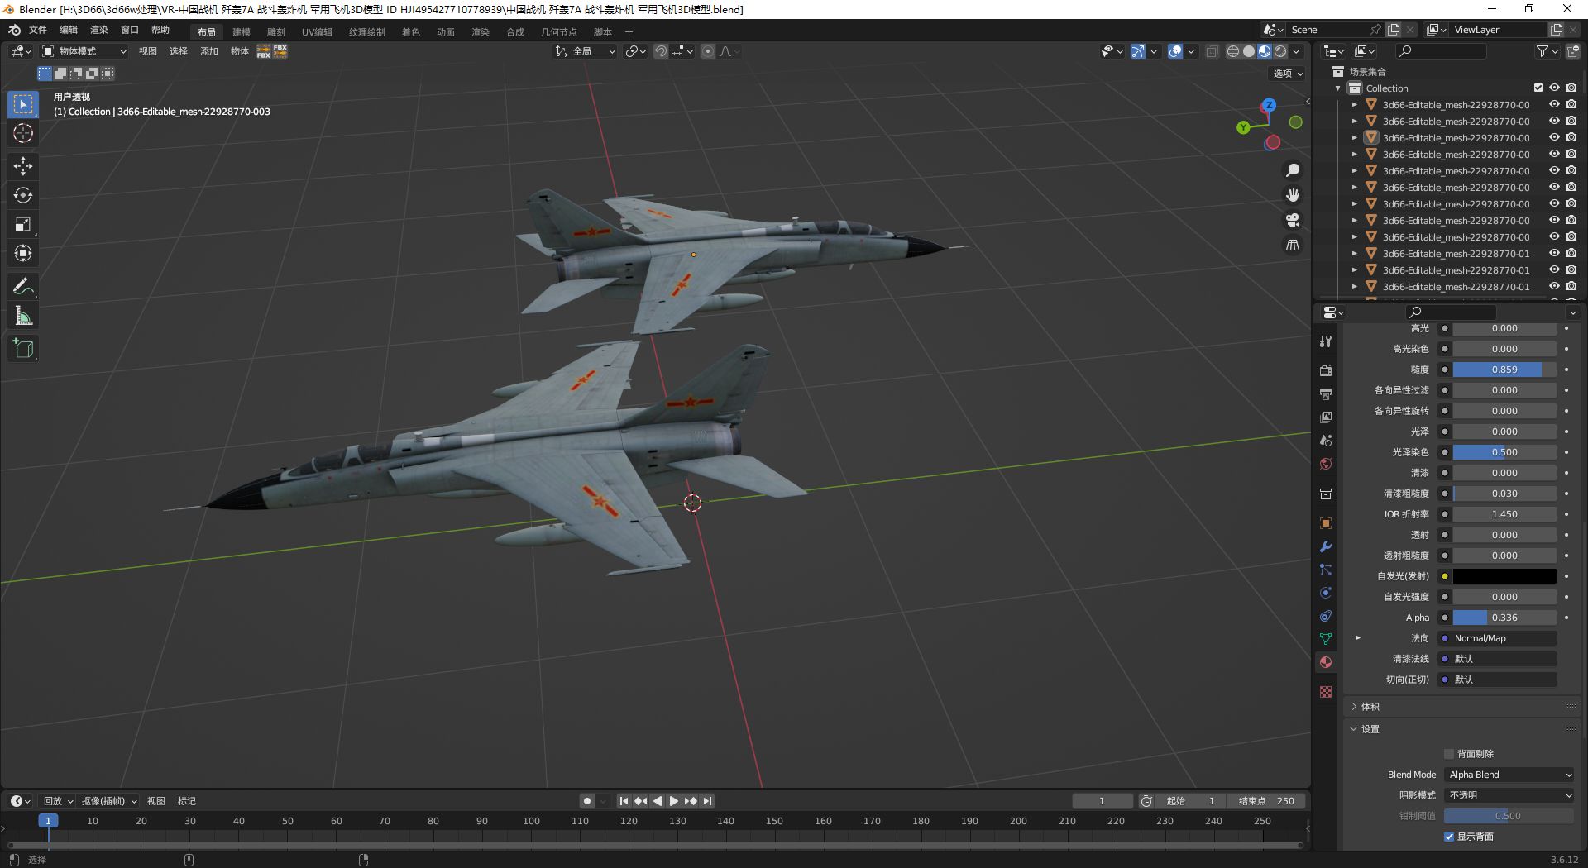The image size is (1588, 868).
Task: Choose the Measure ruler tool
Action: pyautogui.click(x=23, y=316)
